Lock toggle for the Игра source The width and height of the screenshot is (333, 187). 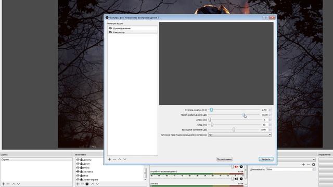pyautogui.click(x=82, y=176)
